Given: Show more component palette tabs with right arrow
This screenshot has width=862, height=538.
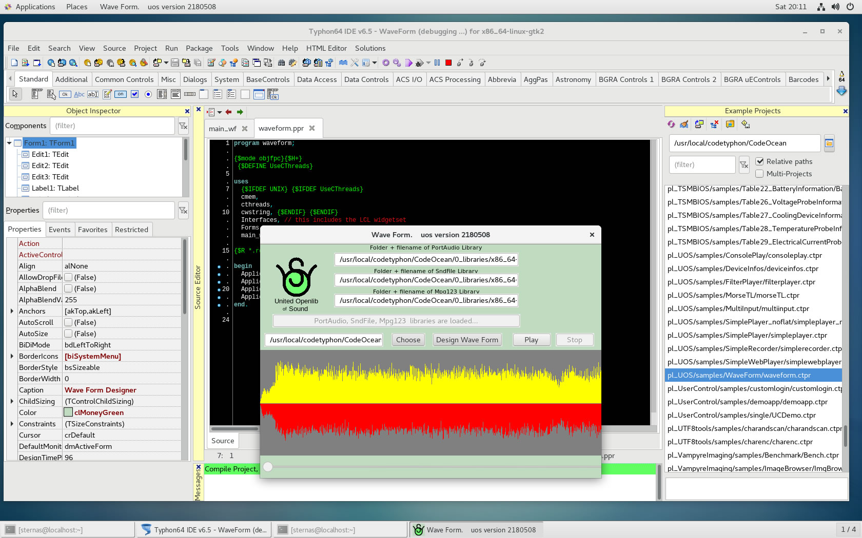Looking at the screenshot, I should pos(828,79).
